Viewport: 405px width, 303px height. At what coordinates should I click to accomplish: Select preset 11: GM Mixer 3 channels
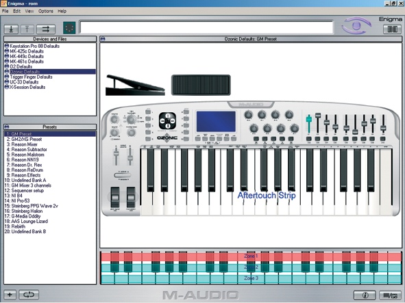click(28, 185)
